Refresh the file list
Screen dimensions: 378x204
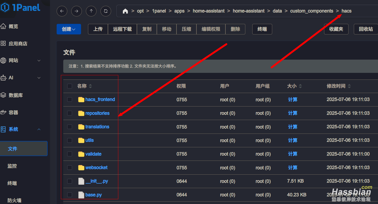click(x=106, y=11)
